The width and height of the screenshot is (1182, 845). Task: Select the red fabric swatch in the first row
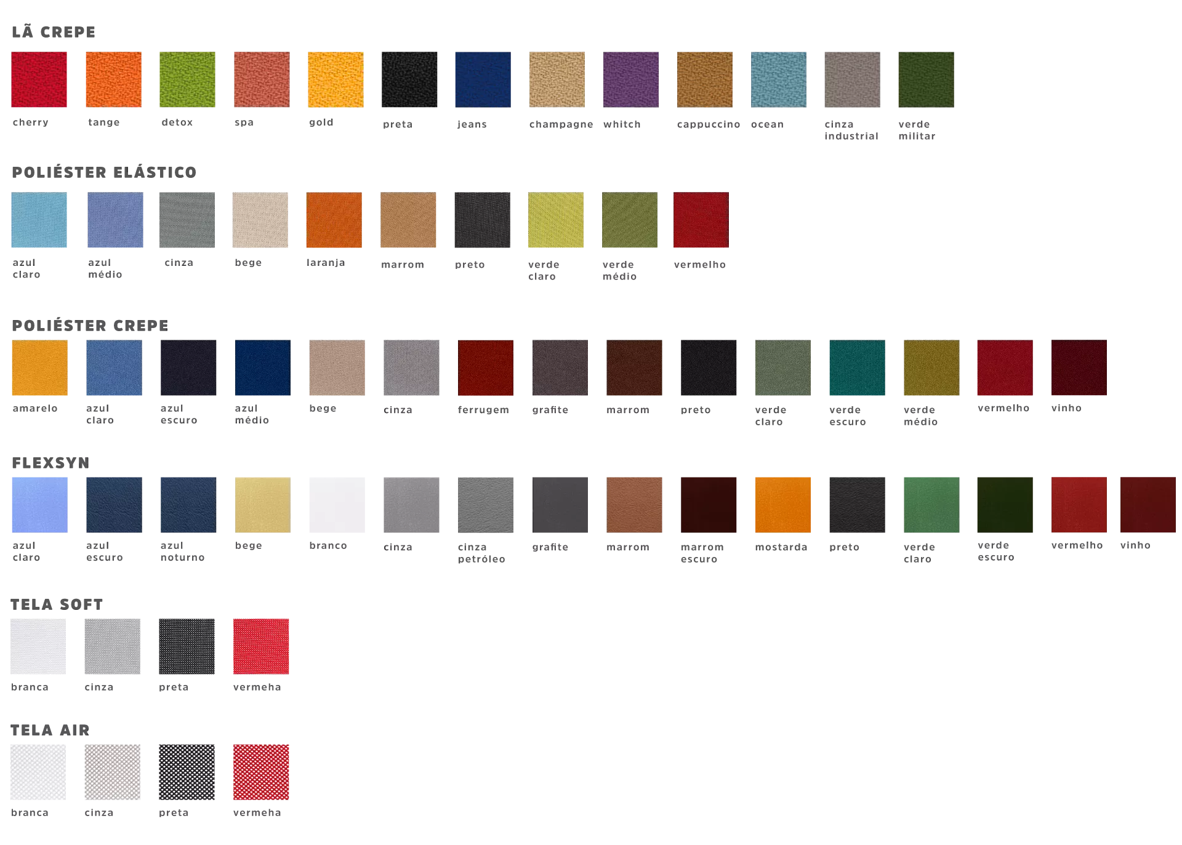pyautogui.click(x=39, y=79)
